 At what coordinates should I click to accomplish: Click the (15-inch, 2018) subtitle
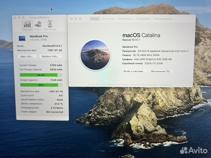point(38,40)
